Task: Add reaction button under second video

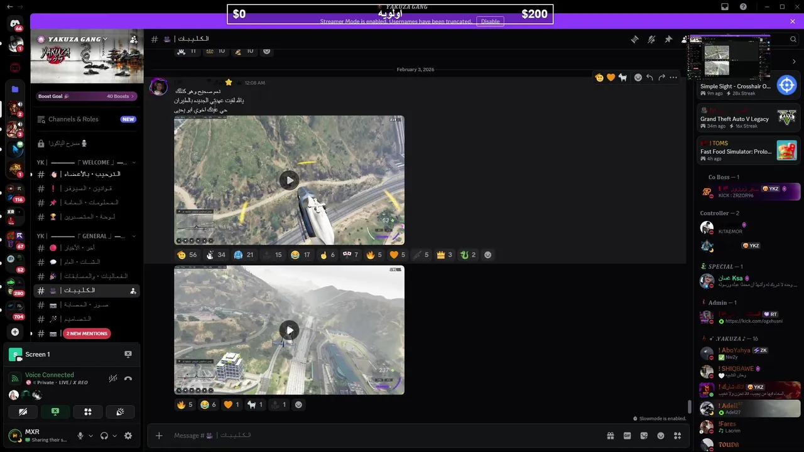Action: [x=298, y=405]
